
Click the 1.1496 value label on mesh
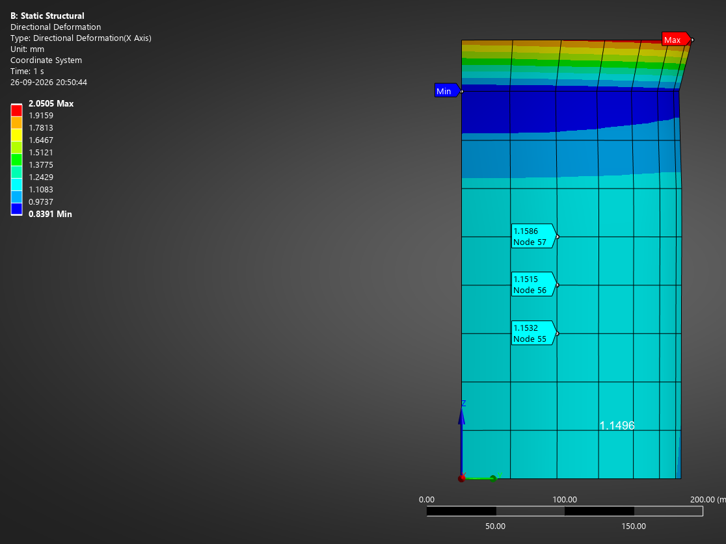tap(617, 426)
